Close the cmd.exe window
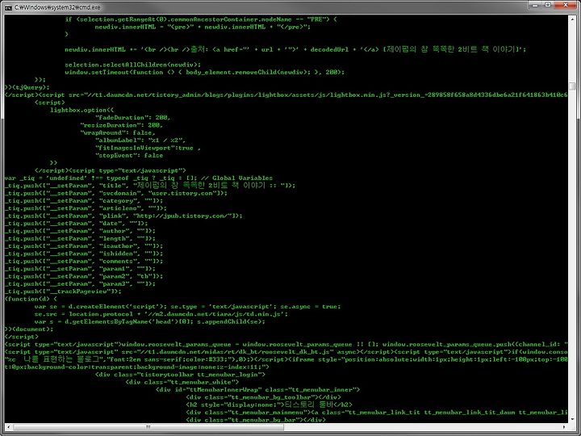 [566, 5]
